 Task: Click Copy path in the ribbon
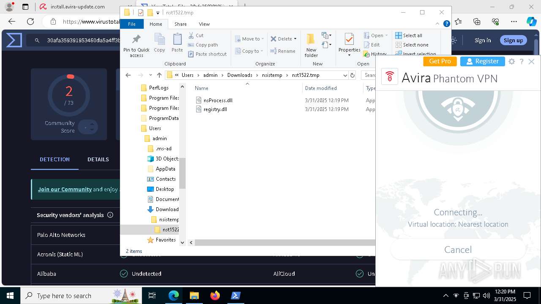coord(203,45)
